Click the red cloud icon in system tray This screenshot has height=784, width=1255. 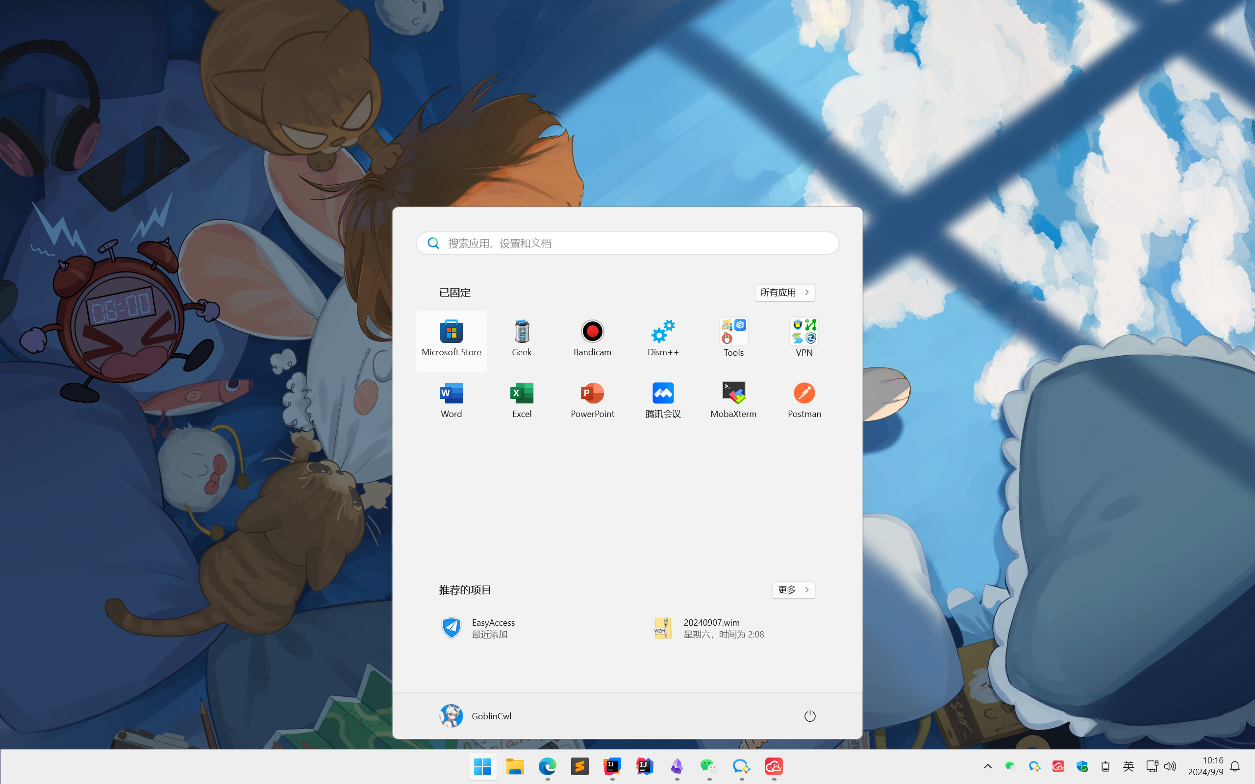click(1058, 766)
